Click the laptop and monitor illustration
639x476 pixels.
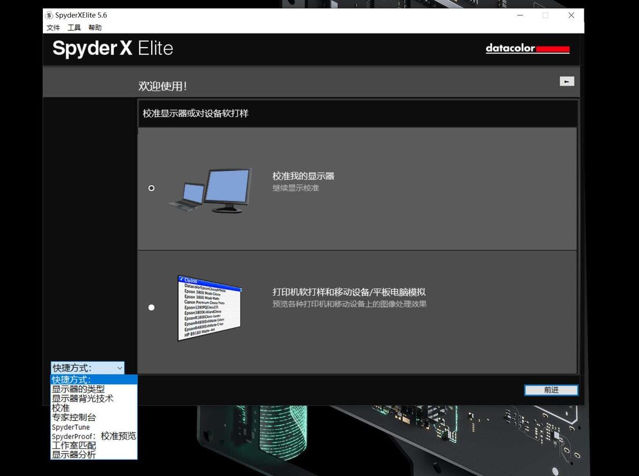click(210, 190)
